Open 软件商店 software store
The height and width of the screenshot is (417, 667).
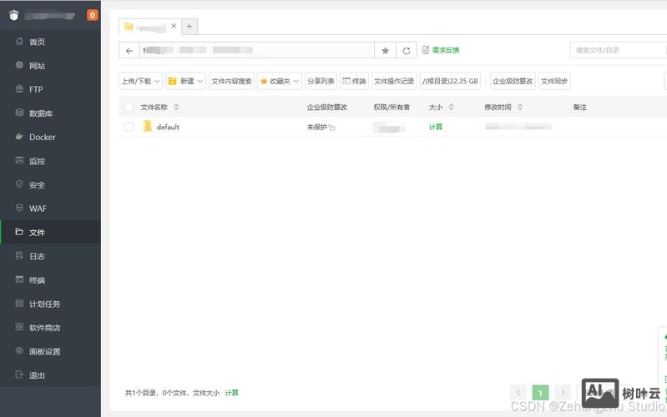(45, 327)
